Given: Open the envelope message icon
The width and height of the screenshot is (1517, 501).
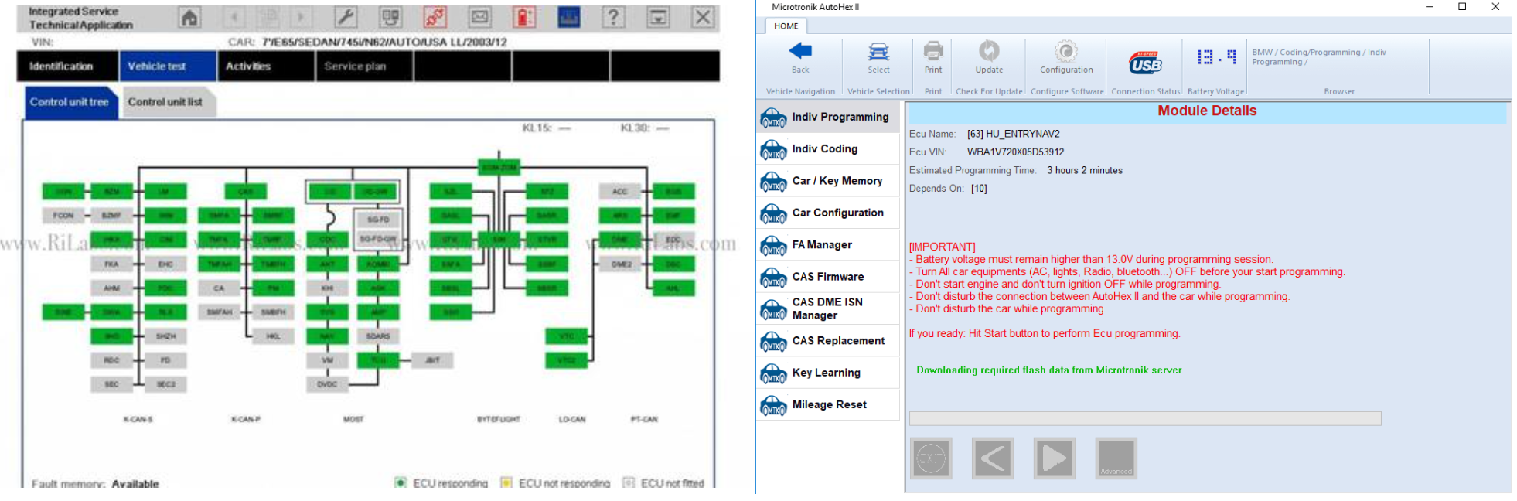Looking at the screenshot, I should (479, 17).
